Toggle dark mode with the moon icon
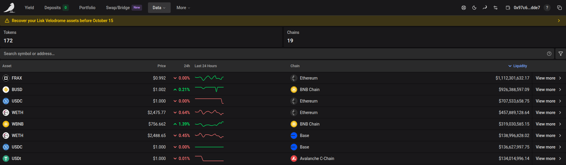Image resolution: width=566 pixels, height=165 pixels. click(474, 8)
